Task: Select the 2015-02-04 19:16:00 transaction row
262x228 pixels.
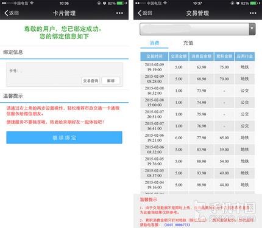Action: [x=197, y=185]
